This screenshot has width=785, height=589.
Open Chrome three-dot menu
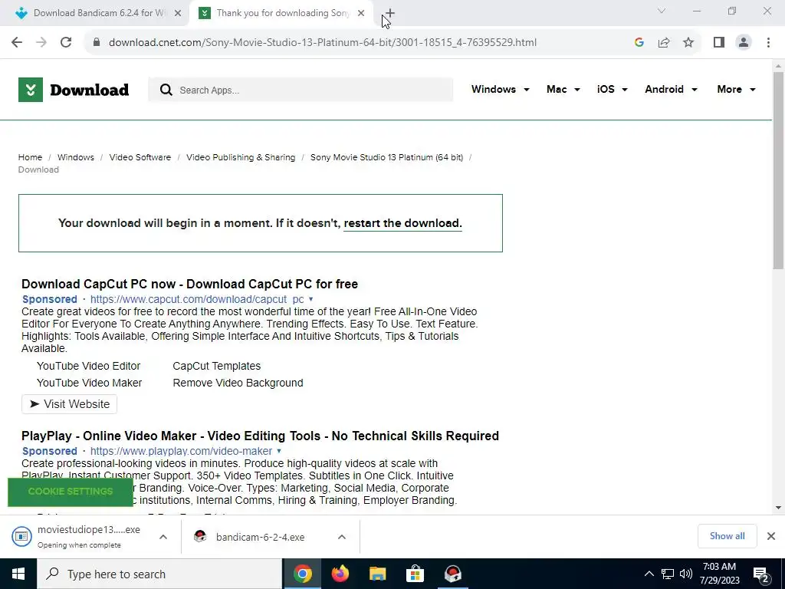[768, 42]
